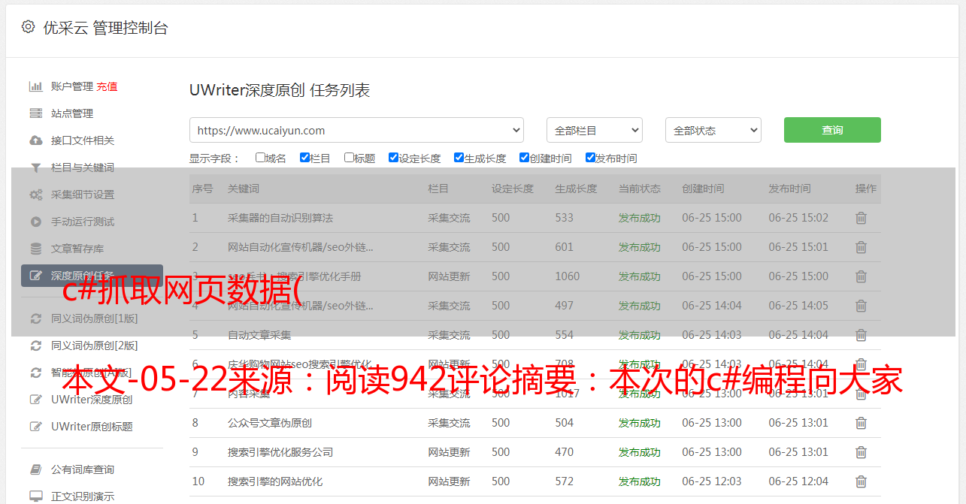Open 正文识别演示 sidebar link
The image size is (966, 504).
(83, 496)
